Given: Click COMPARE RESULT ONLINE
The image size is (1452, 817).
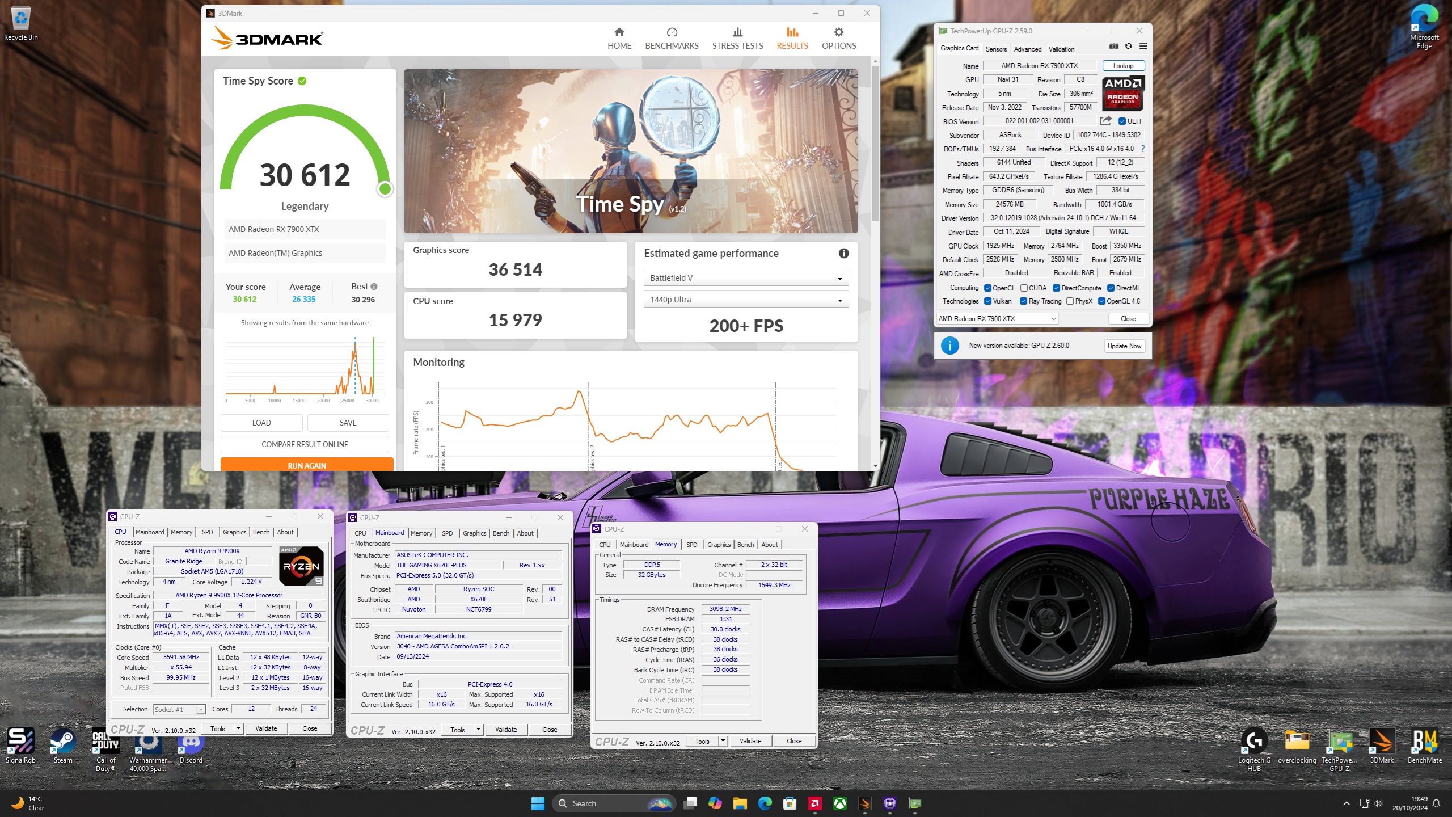Looking at the screenshot, I should pyautogui.click(x=305, y=444).
